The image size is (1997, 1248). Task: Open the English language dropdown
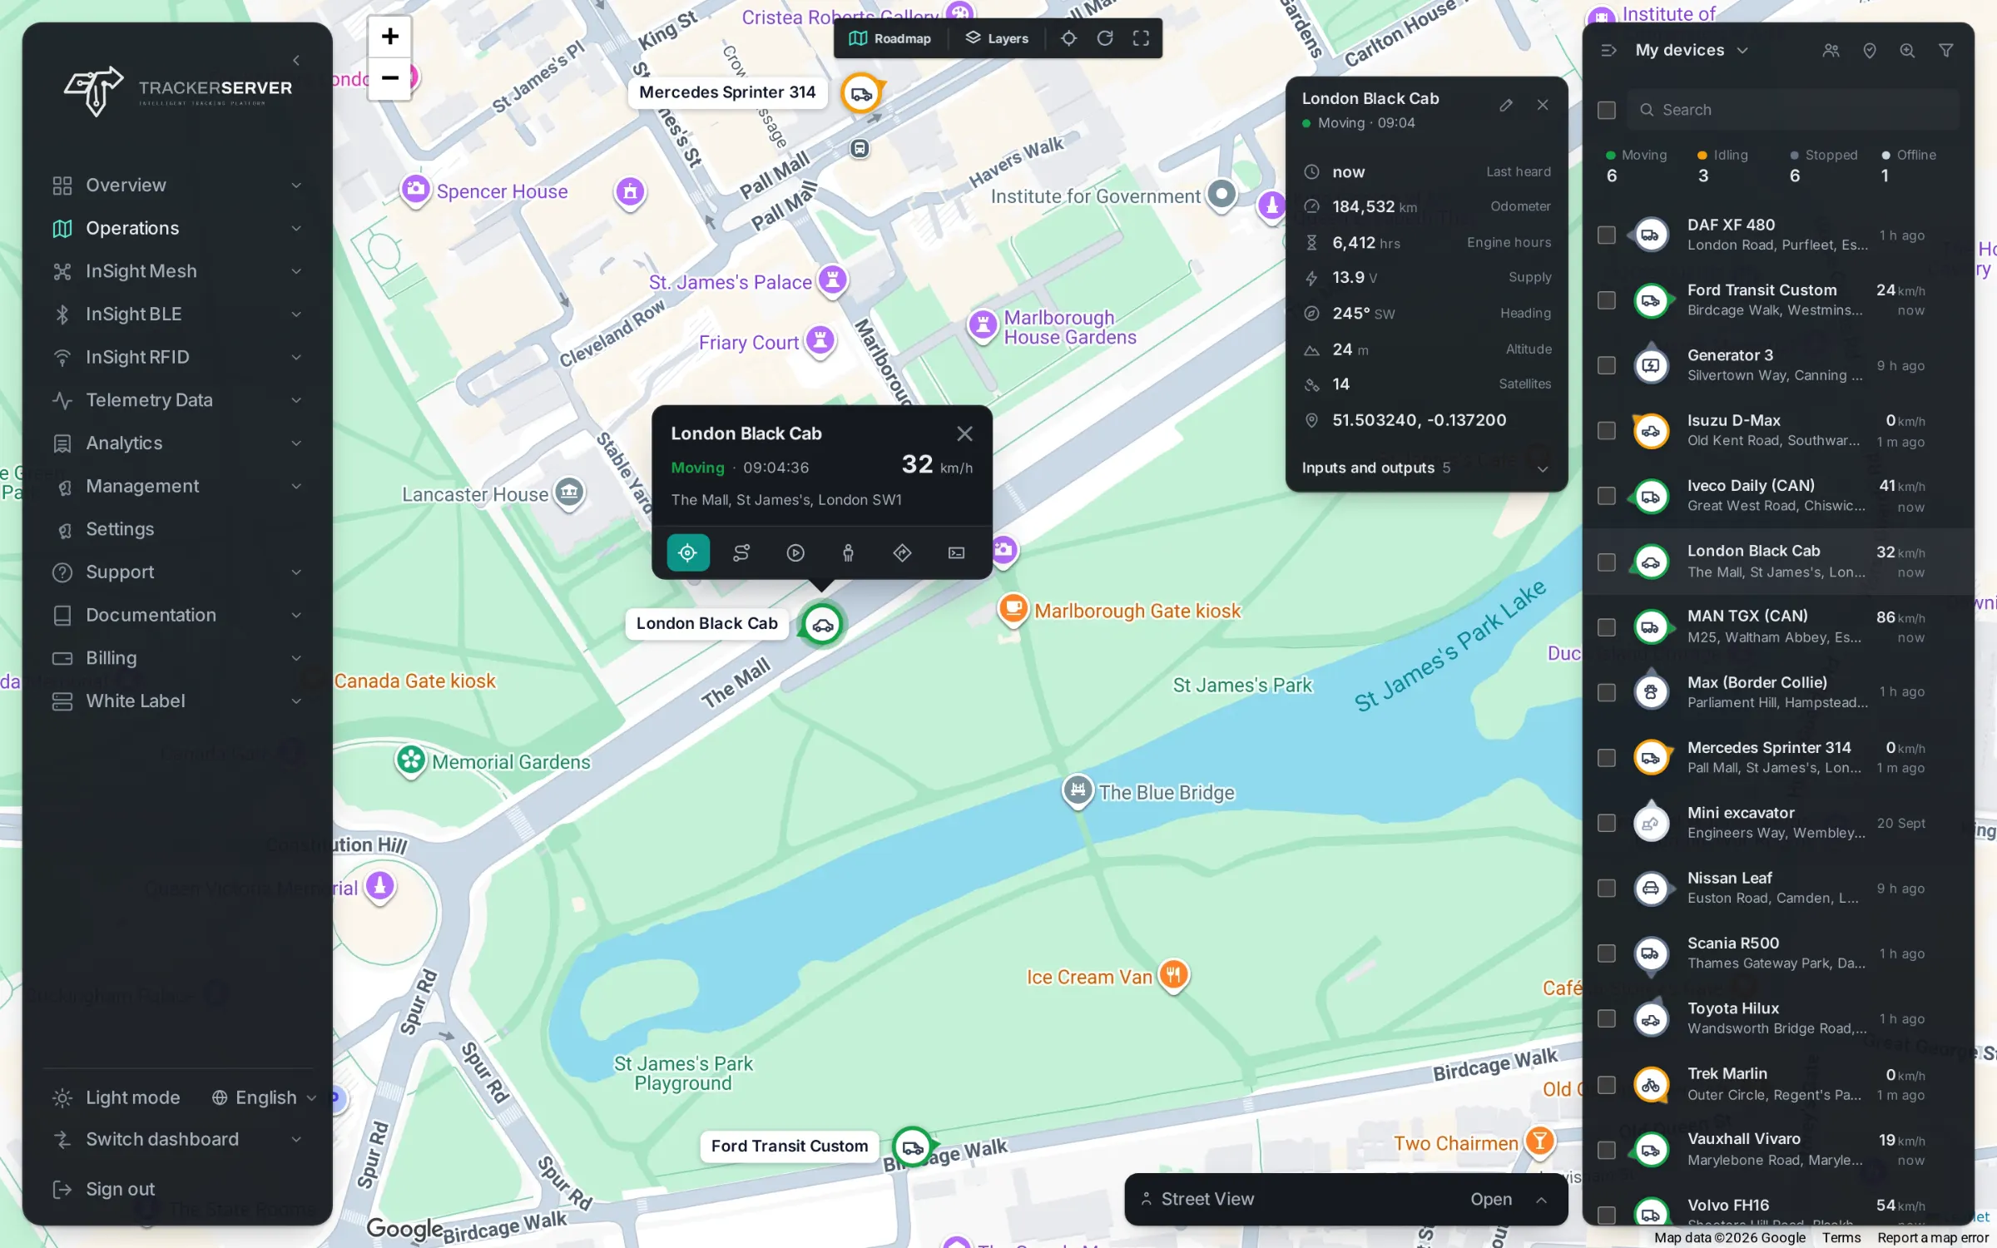click(x=264, y=1097)
